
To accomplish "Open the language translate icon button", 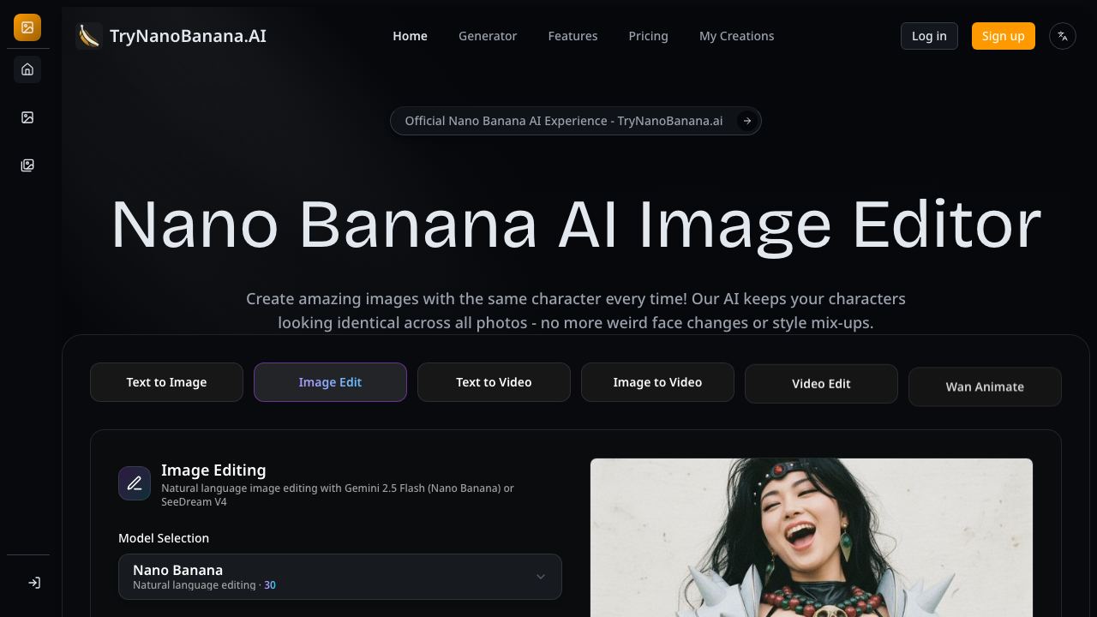I will tap(1063, 36).
